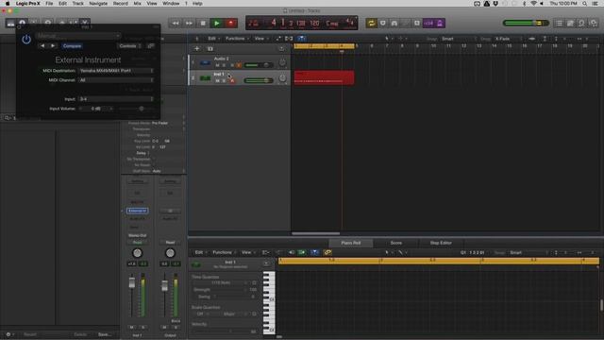Click Duplicate Track icon

pos(210,48)
